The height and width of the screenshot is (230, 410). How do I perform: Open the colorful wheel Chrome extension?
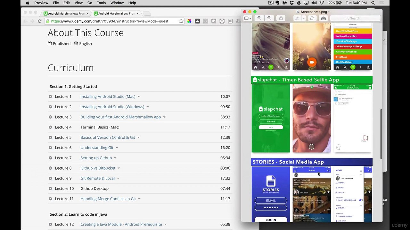point(189,21)
